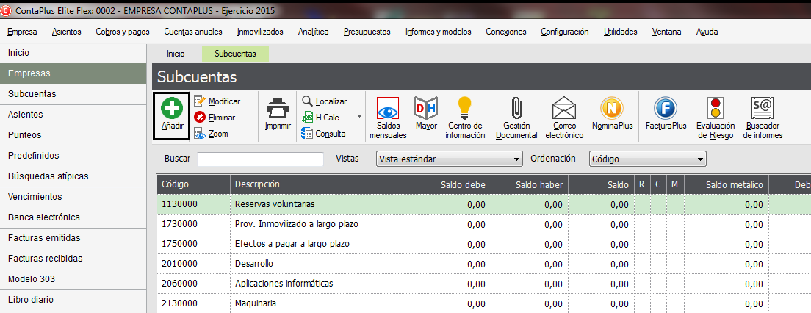Open the Configuración menu
Viewport: 811px width, 313px height.
[565, 32]
